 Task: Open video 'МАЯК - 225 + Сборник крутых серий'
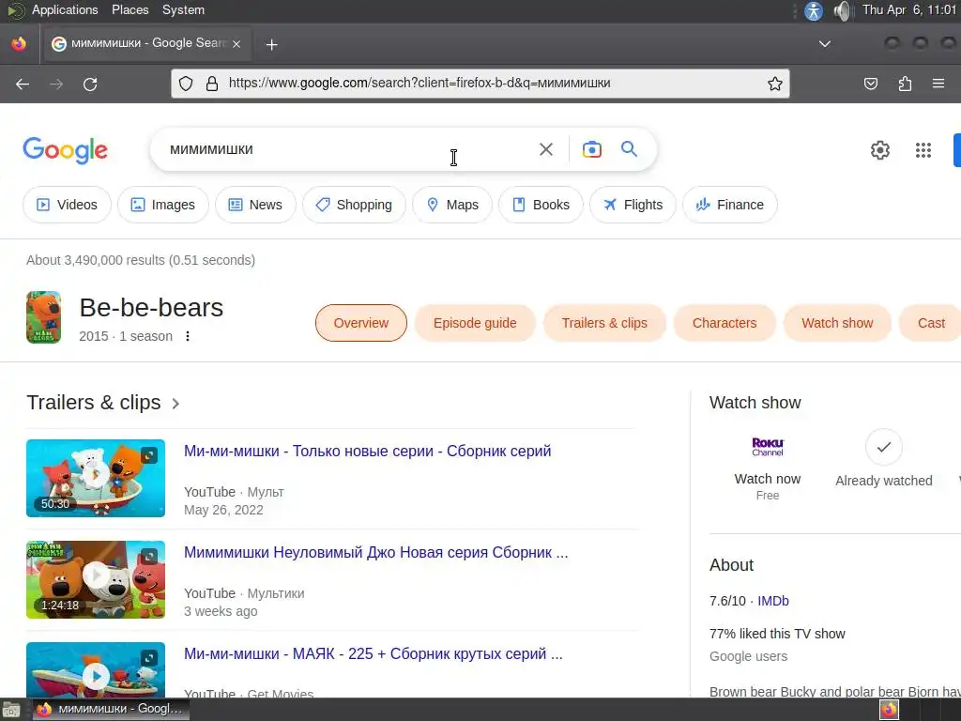[374, 653]
